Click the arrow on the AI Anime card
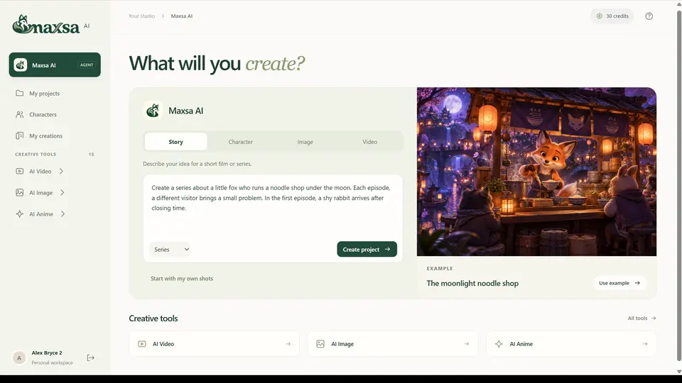682x383 pixels. click(645, 344)
